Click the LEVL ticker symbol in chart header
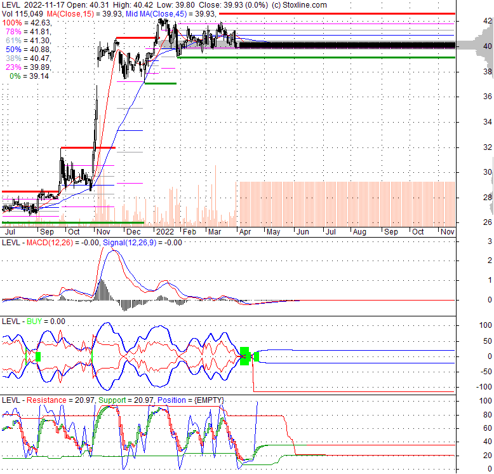This screenshot has height=474, width=494. click(11, 5)
